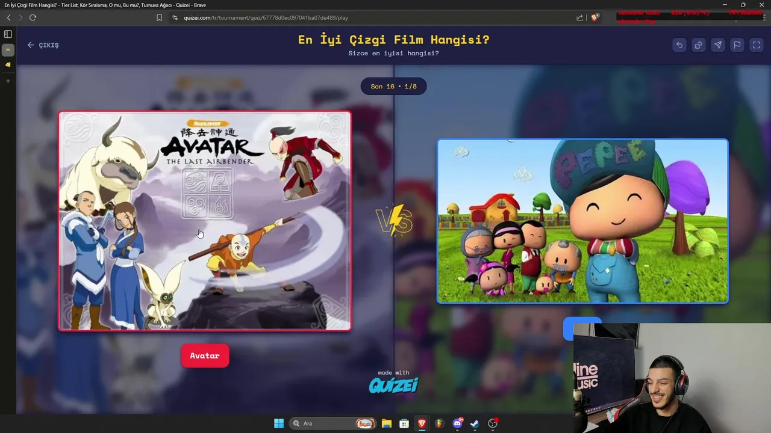771x433 pixels.
Task: Open the browser share icon in address bar
Action: pos(579,17)
